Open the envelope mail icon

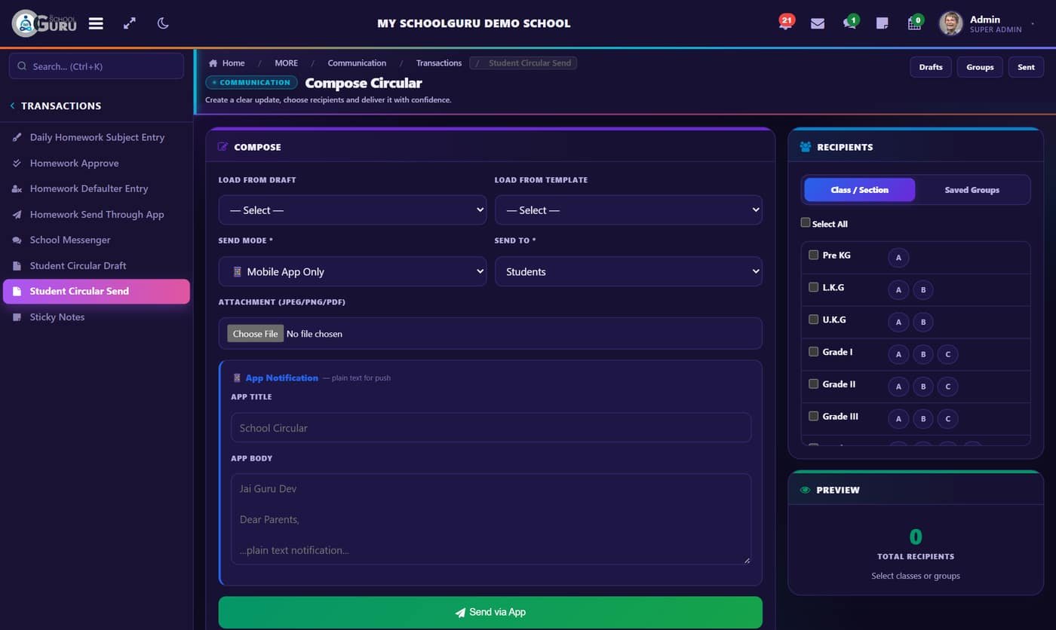(818, 23)
